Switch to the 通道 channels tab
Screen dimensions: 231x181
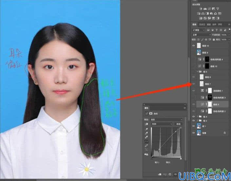(x=209, y=25)
